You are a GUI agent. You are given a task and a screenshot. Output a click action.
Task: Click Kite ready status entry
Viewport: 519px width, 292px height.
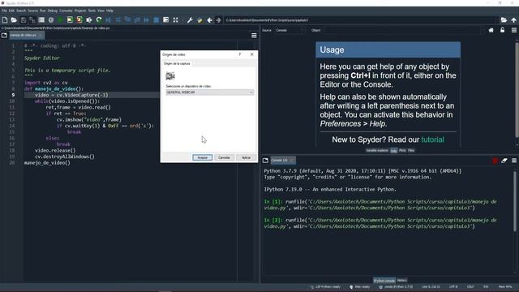[360, 286]
